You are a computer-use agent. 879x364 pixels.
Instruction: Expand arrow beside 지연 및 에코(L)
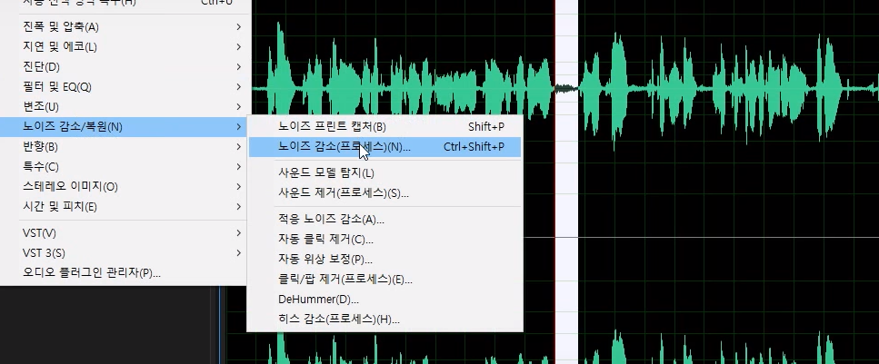click(x=239, y=47)
